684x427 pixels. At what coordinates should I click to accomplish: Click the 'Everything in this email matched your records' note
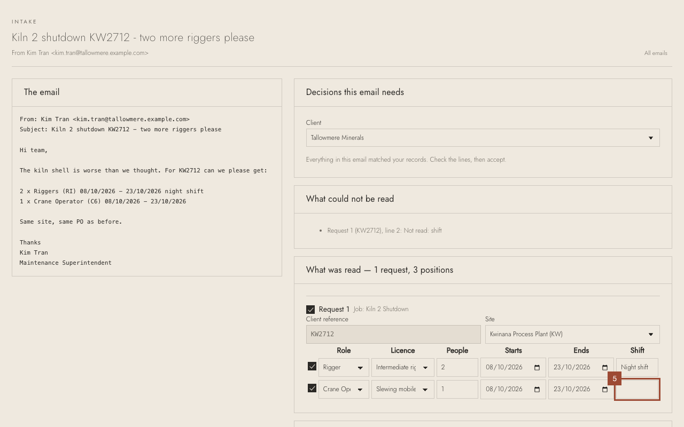click(406, 160)
